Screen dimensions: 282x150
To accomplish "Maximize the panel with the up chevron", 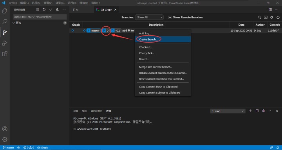I will coord(270,111).
